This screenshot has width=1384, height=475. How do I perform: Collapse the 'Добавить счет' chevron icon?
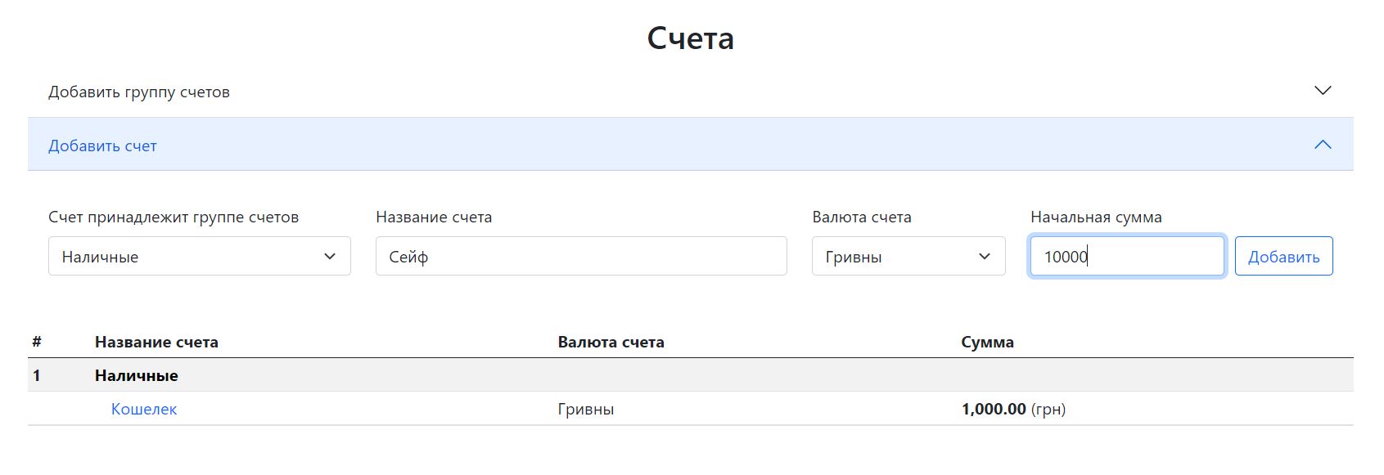point(1323,145)
